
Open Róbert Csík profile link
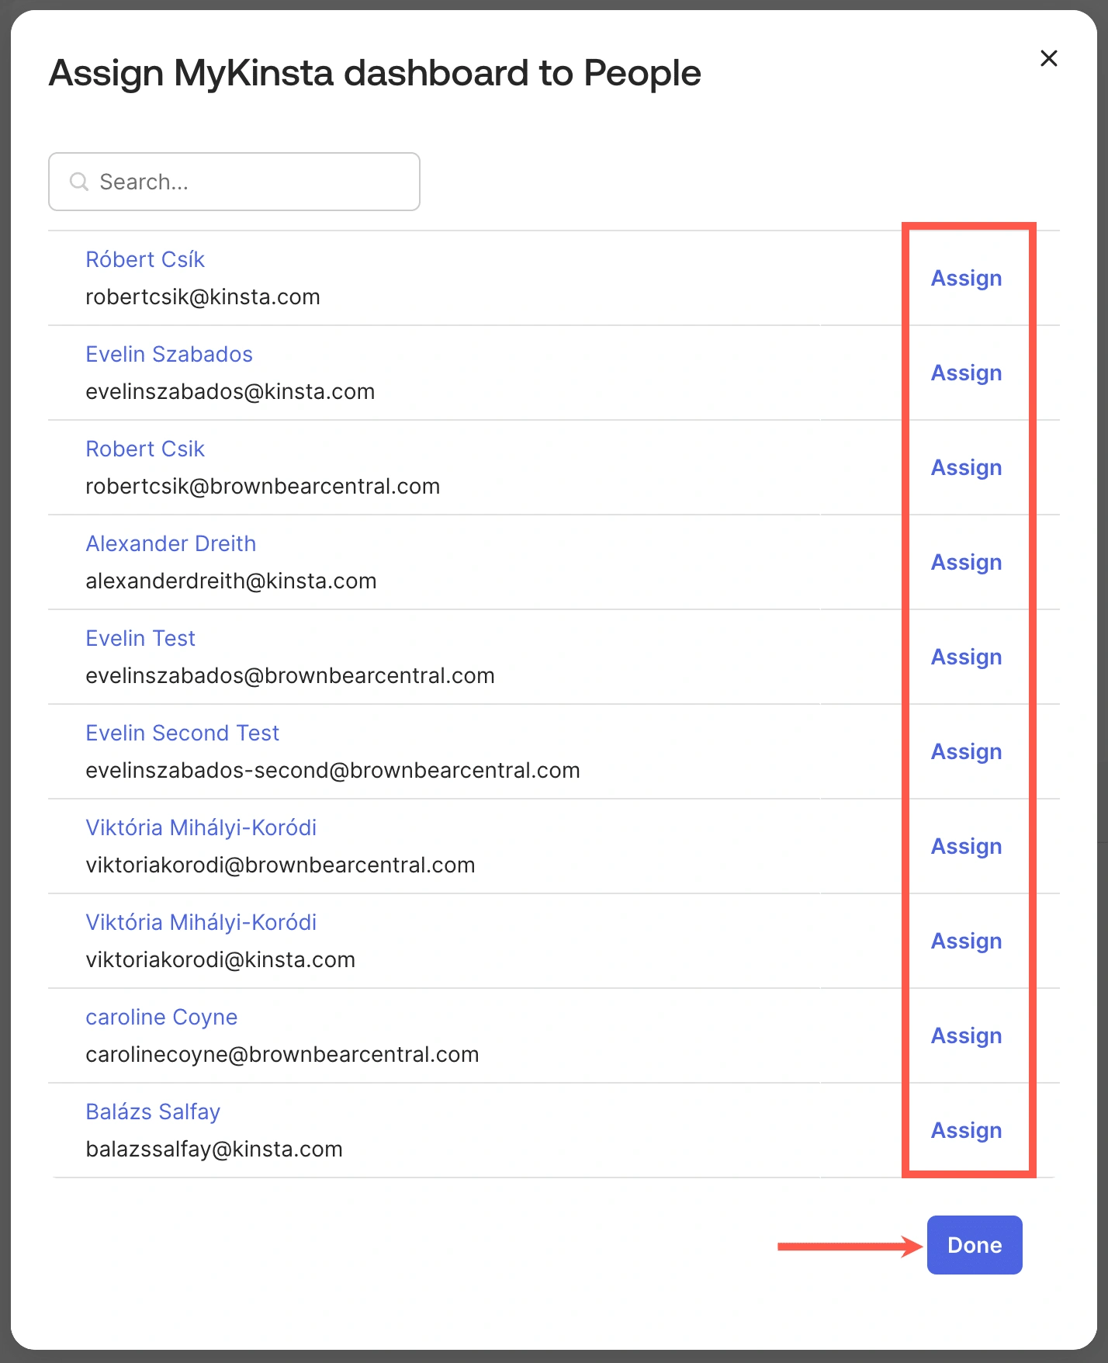(x=145, y=259)
